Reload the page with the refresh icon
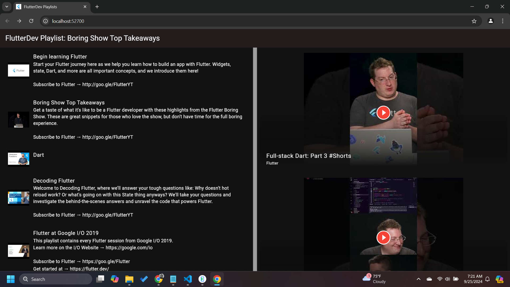The image size is (510, 287). (31, 21)
